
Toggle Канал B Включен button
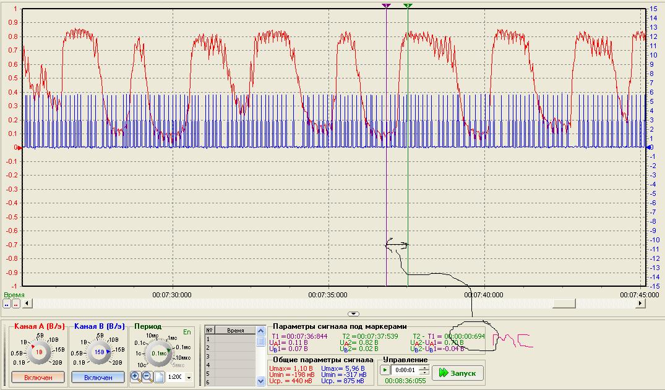coord(98,377)
